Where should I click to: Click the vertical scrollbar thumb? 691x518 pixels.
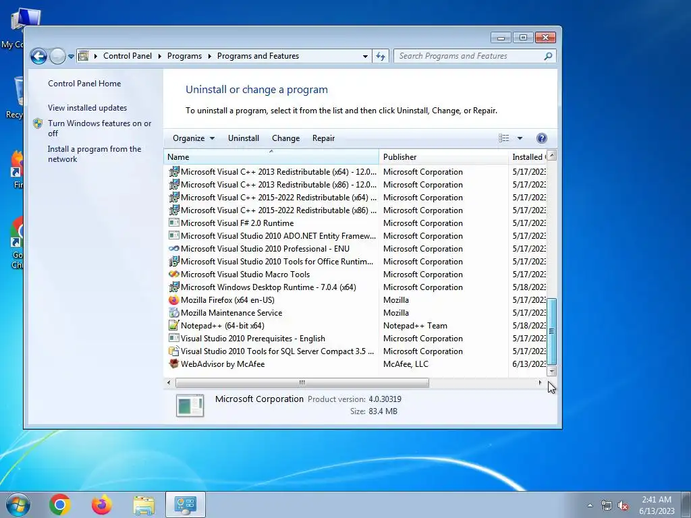coord(552,331)
